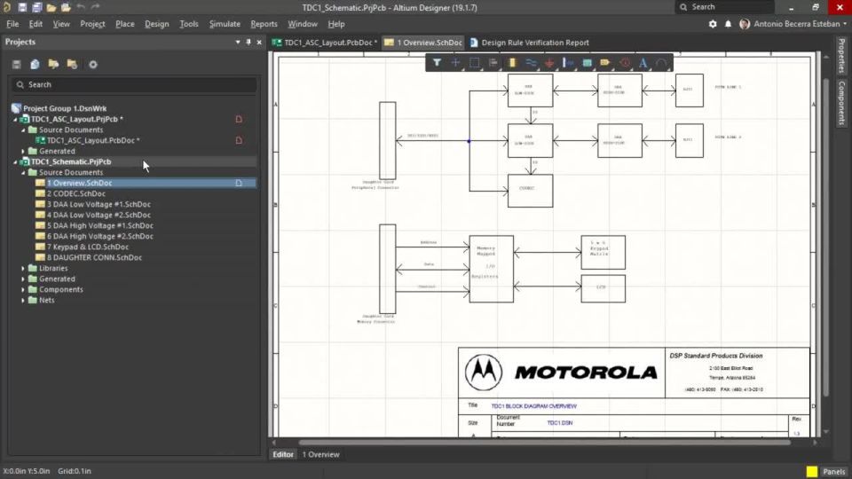Select 8 DAUGHTER CONN.SchDoc document
This screenshot has height=479, width=852.
point(94,257)
